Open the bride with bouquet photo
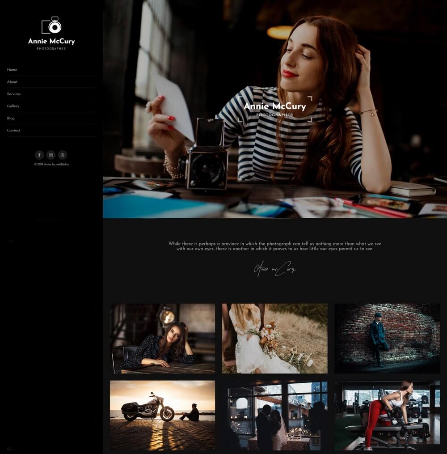Image resolution: width=447 pixels, height=454 pixels. coord(275,339)
